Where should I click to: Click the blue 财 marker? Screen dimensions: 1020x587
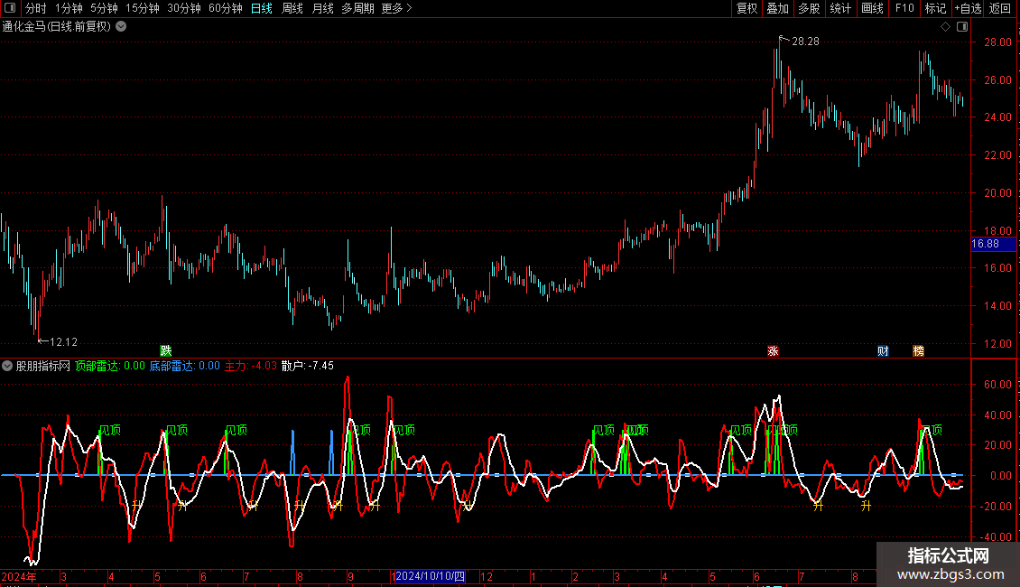tap(883, 350)
